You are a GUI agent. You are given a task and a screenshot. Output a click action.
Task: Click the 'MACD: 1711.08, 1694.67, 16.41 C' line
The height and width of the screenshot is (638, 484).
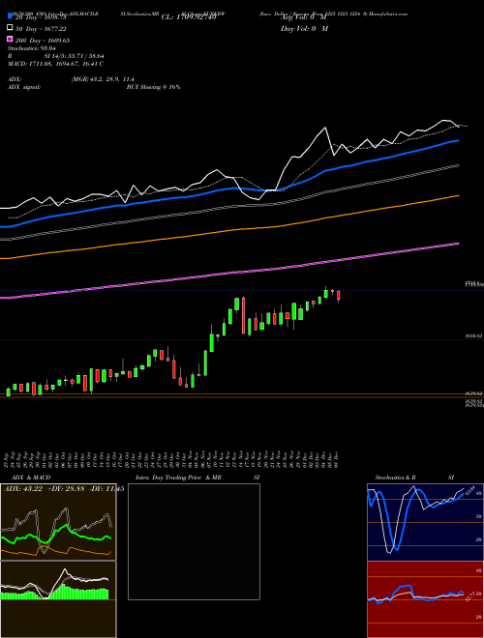coord(56,64)
